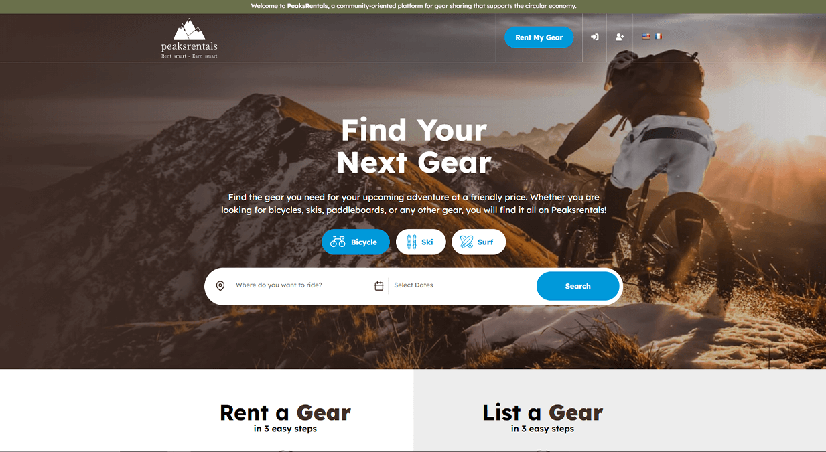Click the surfboard icon in Surf pill

[466, 242]
